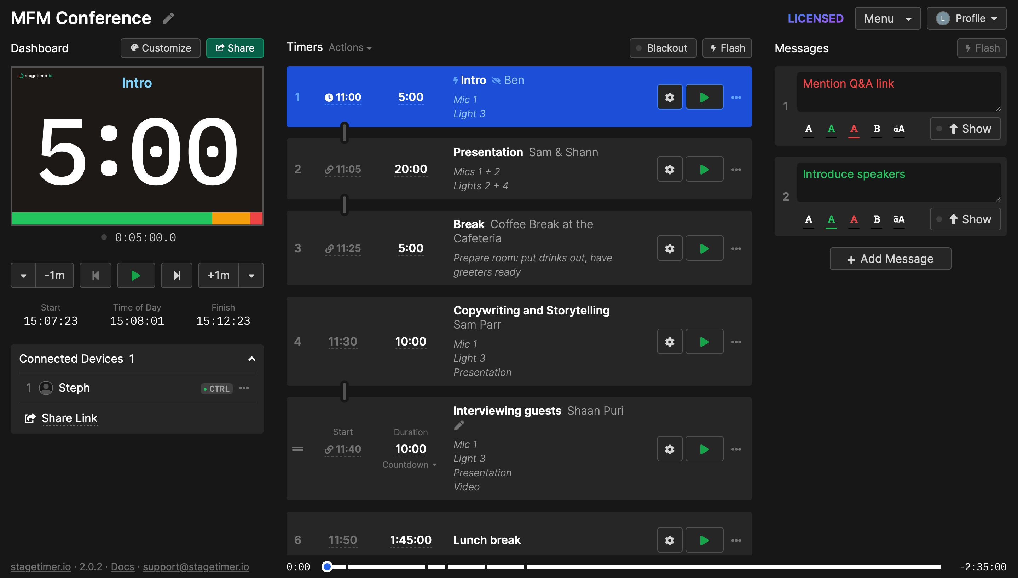Flash the Messages panel

982,48
